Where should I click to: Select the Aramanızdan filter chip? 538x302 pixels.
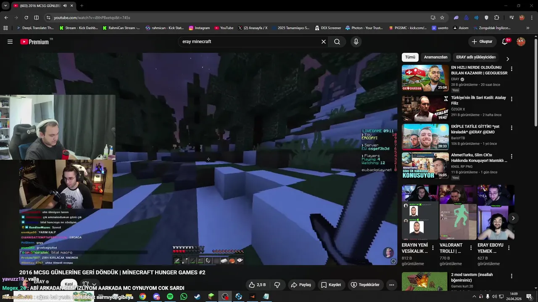click(x=435, y=57)
